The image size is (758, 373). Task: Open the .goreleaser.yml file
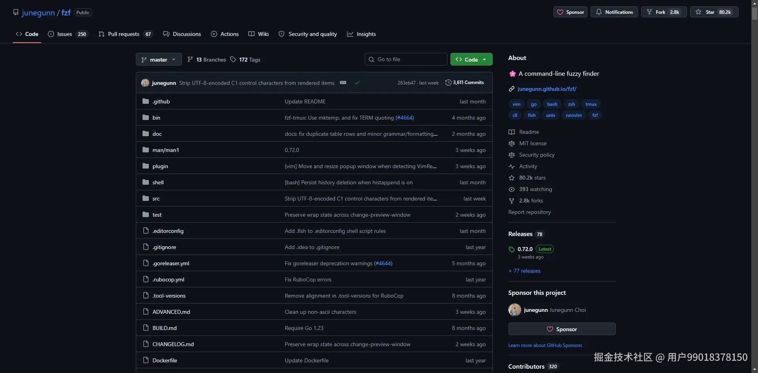click(171, 263)
